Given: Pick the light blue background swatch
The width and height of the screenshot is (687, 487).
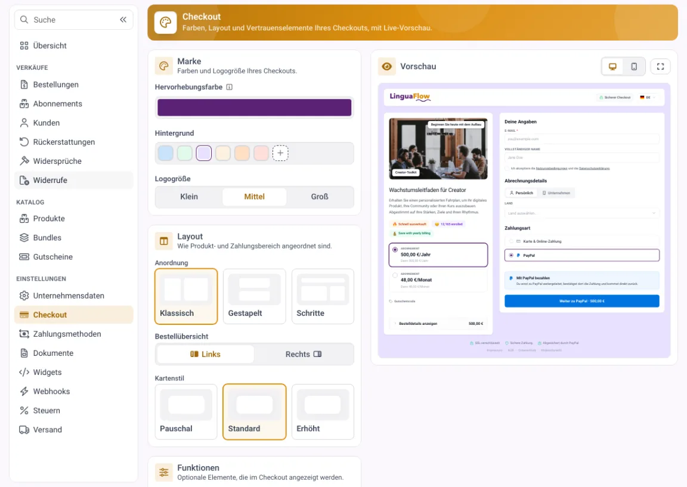Looking at the screenshot, I should click(166, 153).
